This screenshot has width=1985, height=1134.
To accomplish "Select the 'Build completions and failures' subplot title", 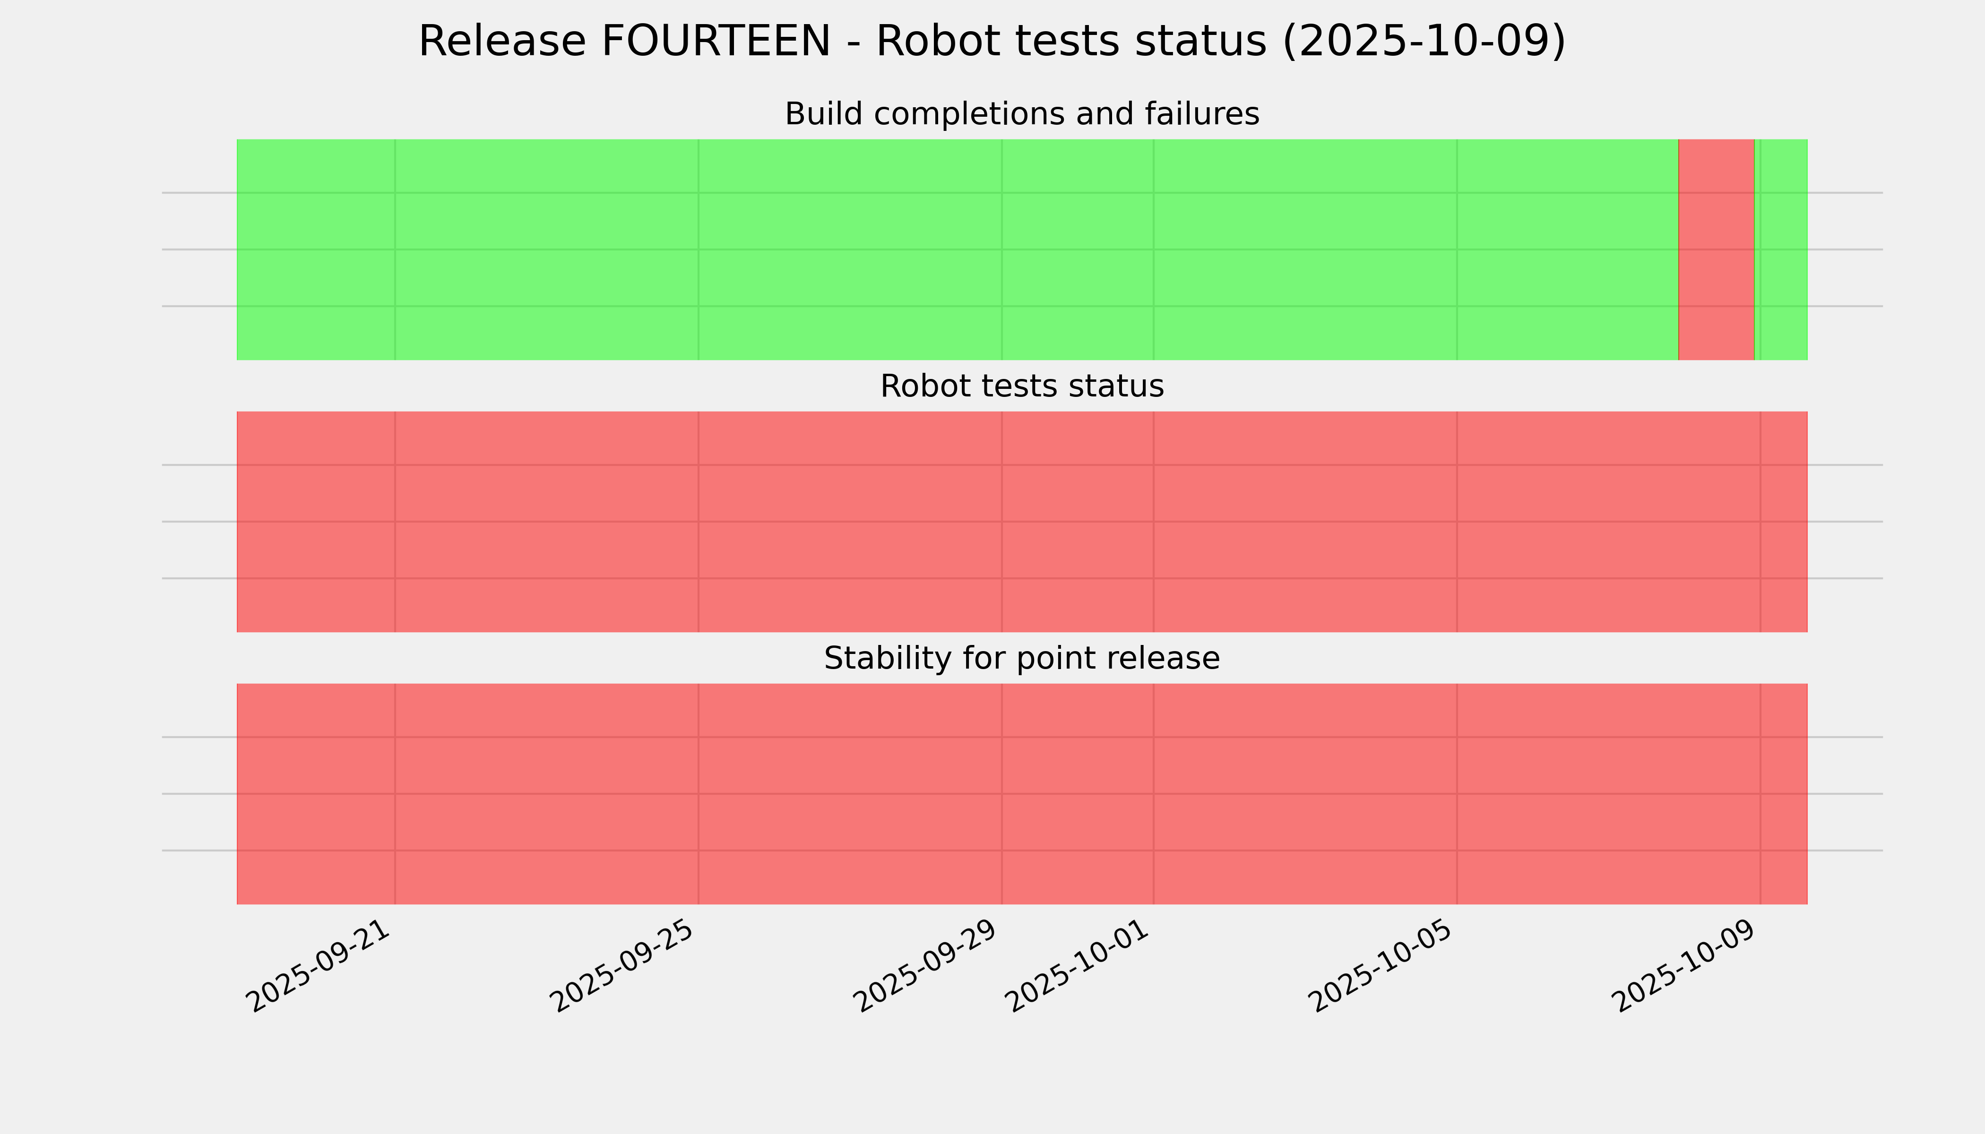I will pos(1021,114).
